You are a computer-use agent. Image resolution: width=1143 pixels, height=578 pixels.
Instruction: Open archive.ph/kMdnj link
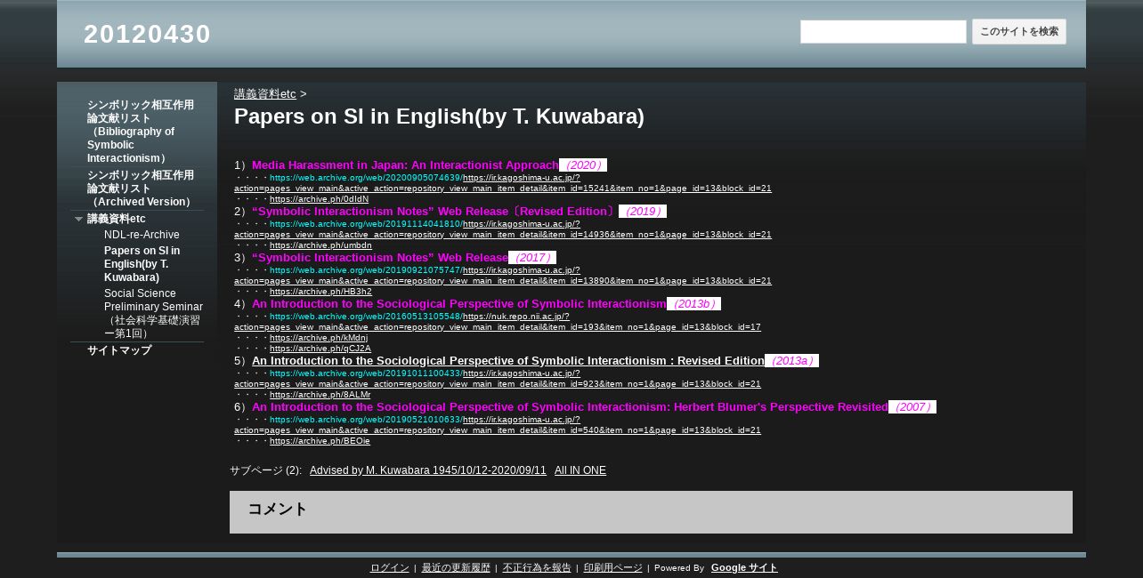(x=319, y=338)
